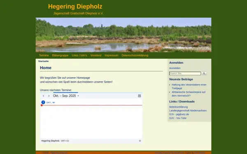
Task: Click the Links / Downloads heading
Action: click(x=182, y=101)
